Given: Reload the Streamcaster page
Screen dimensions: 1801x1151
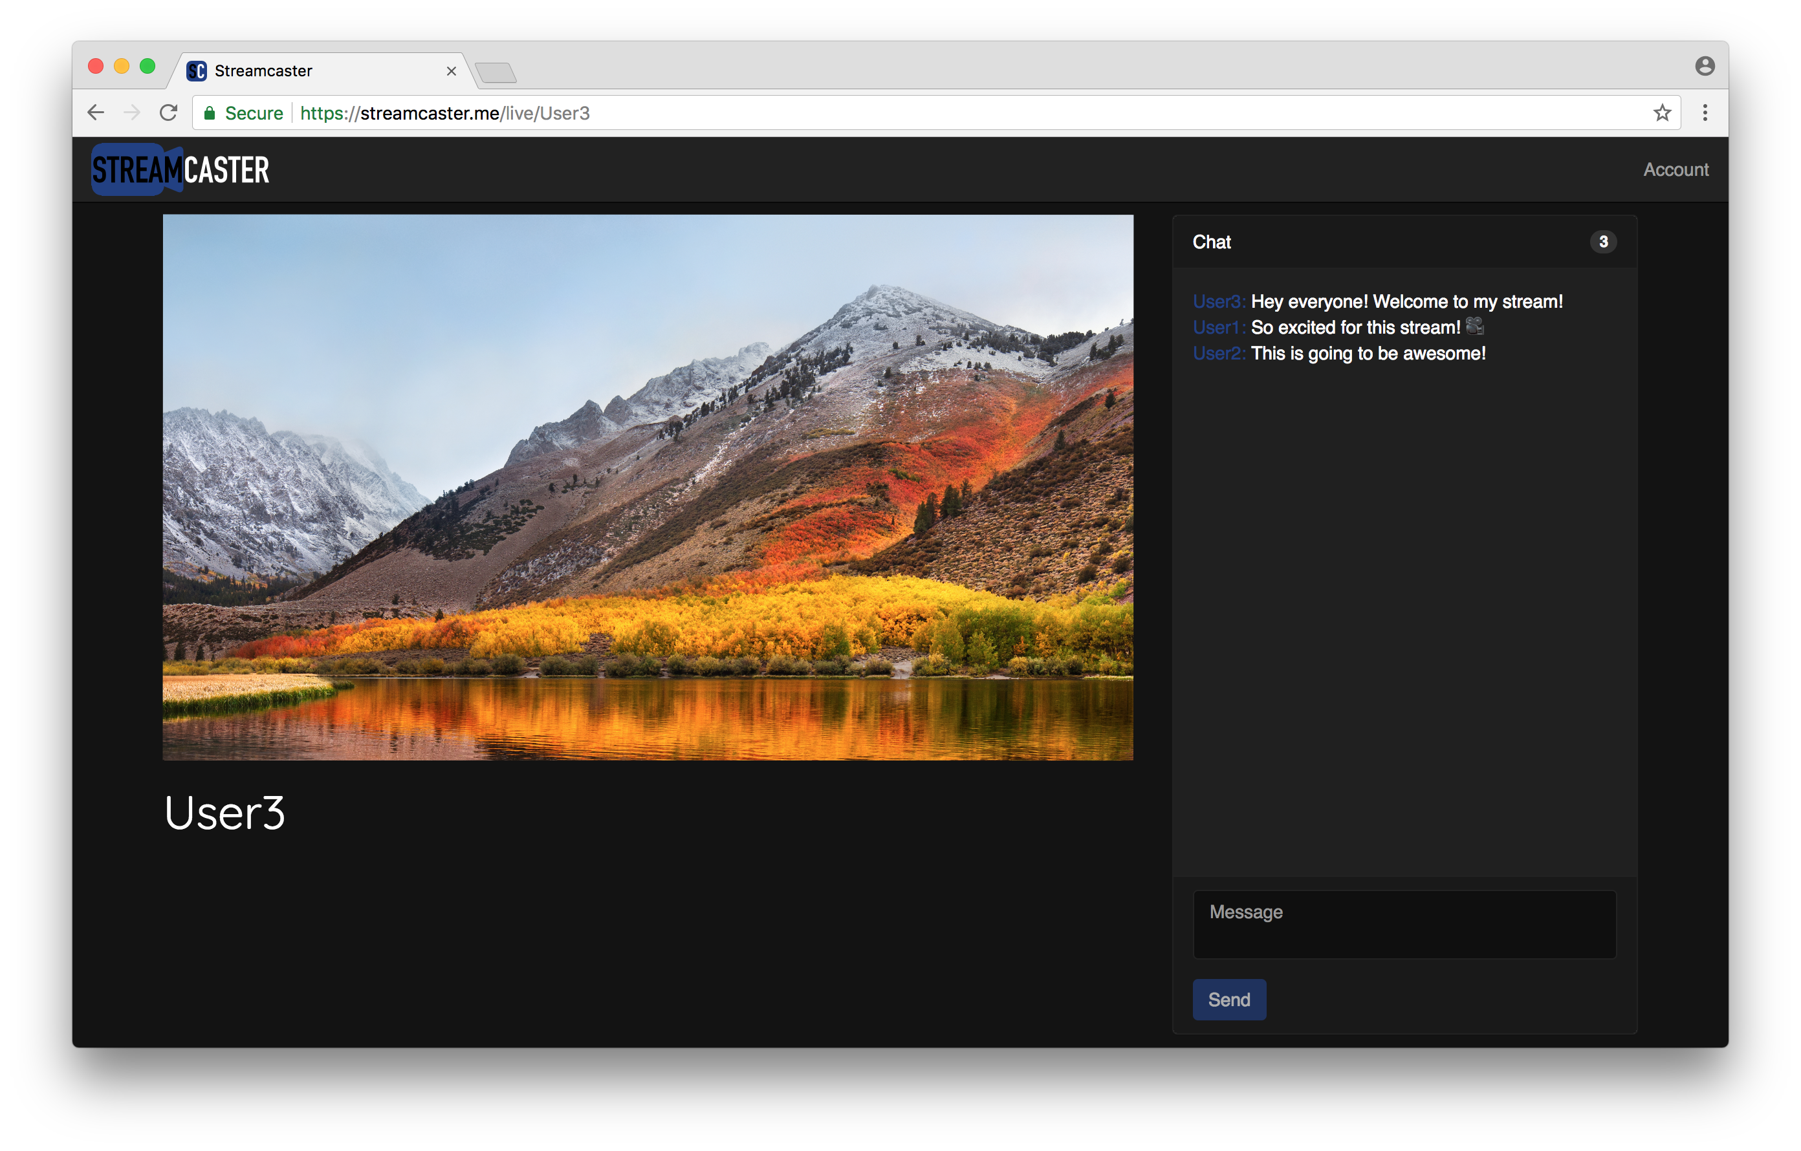Looking at the screenshot, I should click(x=168, y=113).
